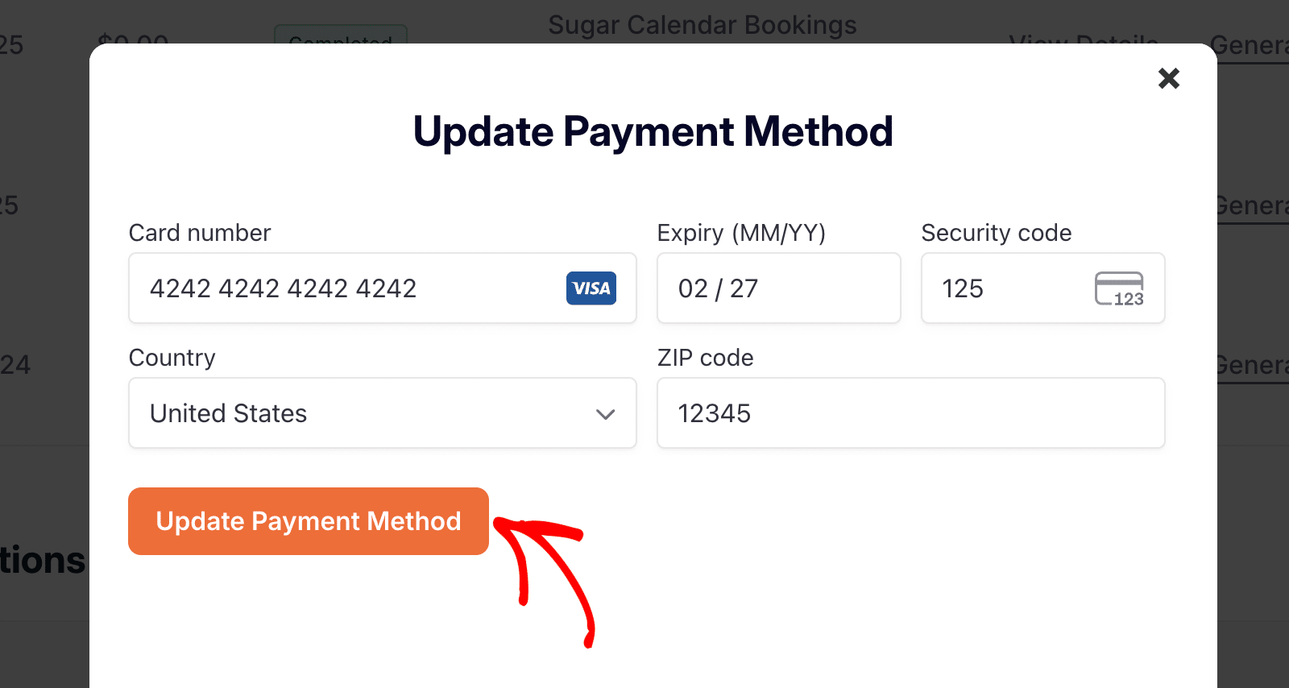Click the ZIP code field showing 12345
The width and height of the screenshot is (1289, 688).
coord(910,413)
